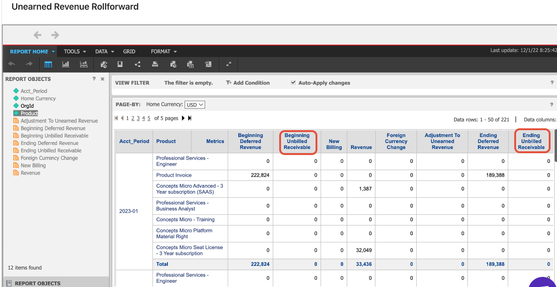Select Acct_Period in Report Objects list
The height and width of the screenshot is (287, 557).
34,91
